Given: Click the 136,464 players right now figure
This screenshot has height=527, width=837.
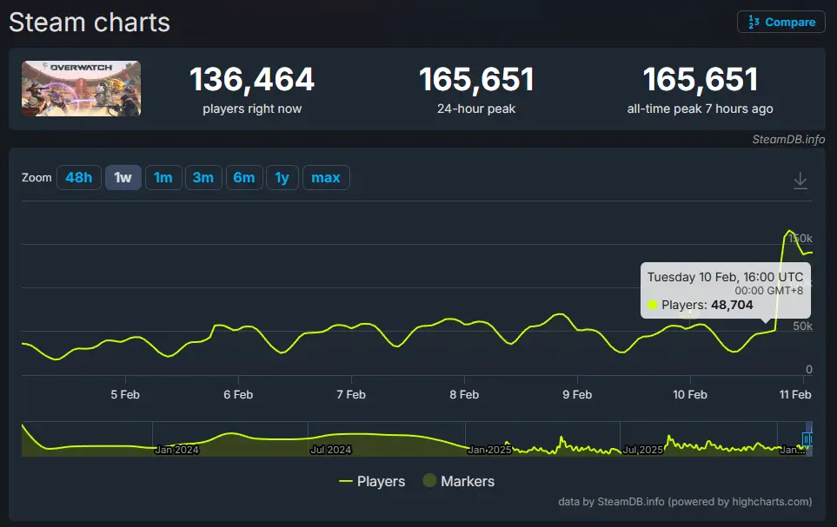Looking at the screenshot, I should coord(252,81).
